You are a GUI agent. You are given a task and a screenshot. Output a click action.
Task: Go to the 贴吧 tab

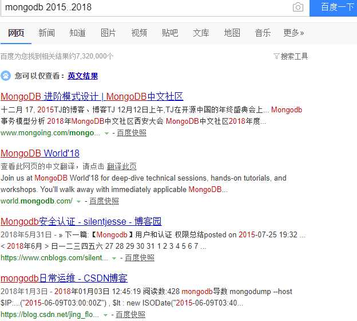click(170, 33)
